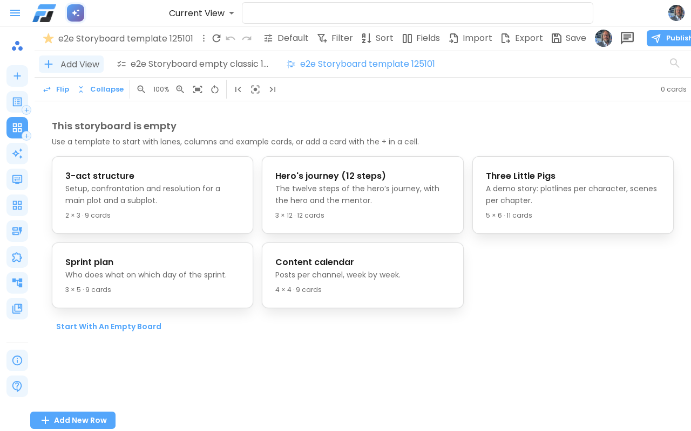
Task: Click the fit-to-screen icon
Action: 198,89
